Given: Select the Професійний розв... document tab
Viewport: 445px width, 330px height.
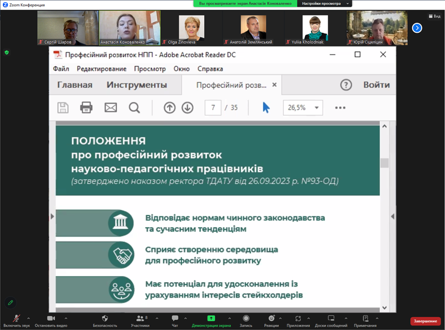Looking at the screenshot, I should tap(231, 85).
